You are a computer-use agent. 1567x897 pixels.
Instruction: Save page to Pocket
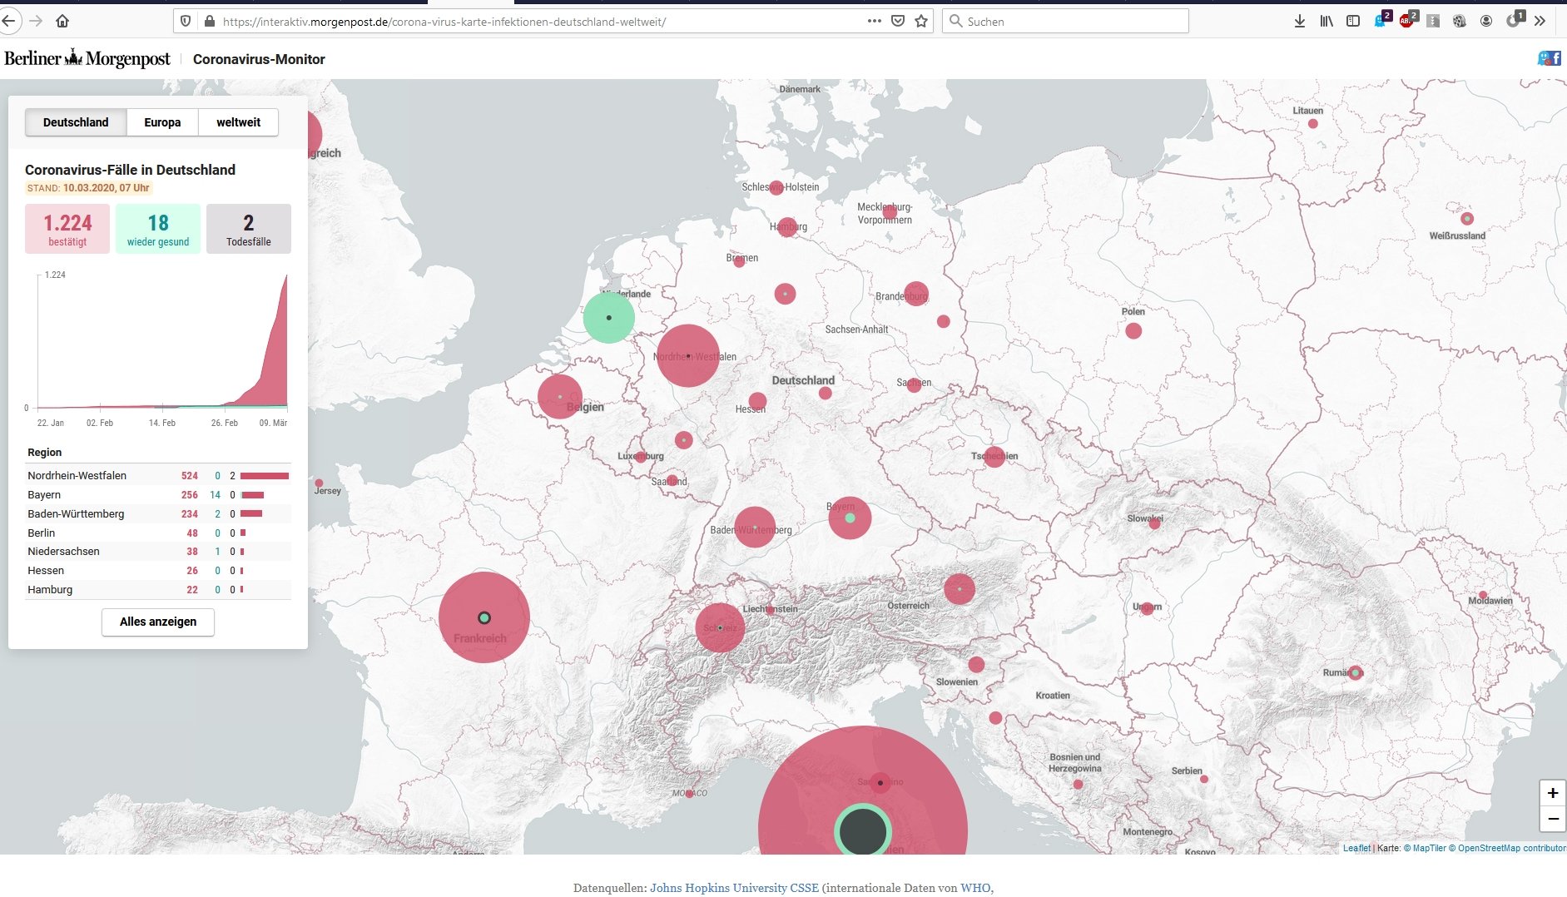[x=898, y=21]
